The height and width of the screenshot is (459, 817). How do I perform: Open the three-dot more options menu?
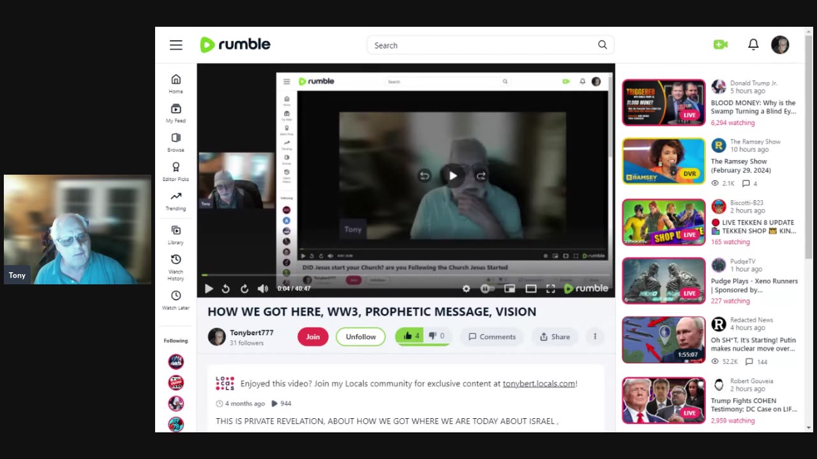(595, 337)
